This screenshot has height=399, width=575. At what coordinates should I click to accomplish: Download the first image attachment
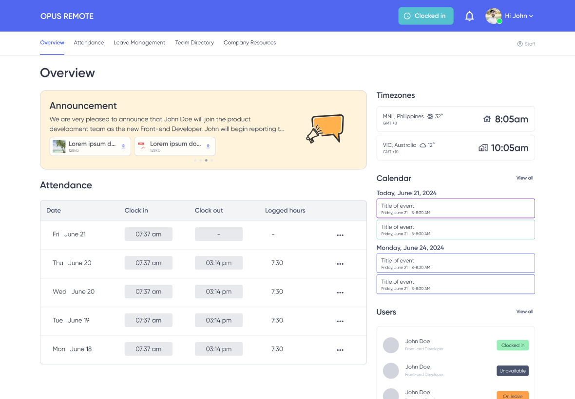123,146
